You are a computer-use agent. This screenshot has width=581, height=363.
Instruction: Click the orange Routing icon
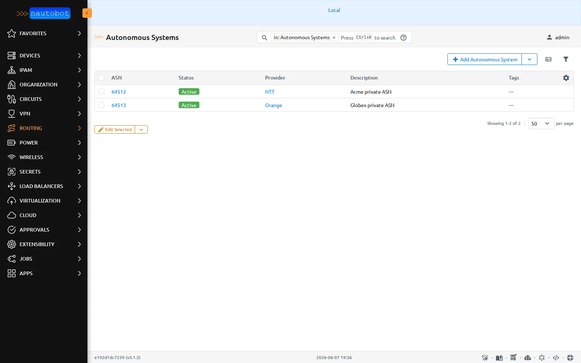pyautogui.click(x=12, y=128)
